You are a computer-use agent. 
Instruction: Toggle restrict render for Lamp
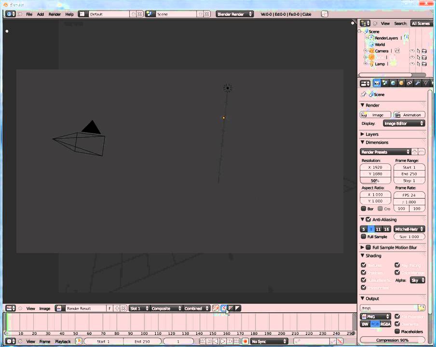tap(424, 64)
